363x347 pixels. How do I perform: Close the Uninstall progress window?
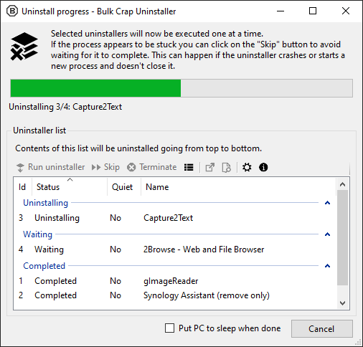click(346, 11)
